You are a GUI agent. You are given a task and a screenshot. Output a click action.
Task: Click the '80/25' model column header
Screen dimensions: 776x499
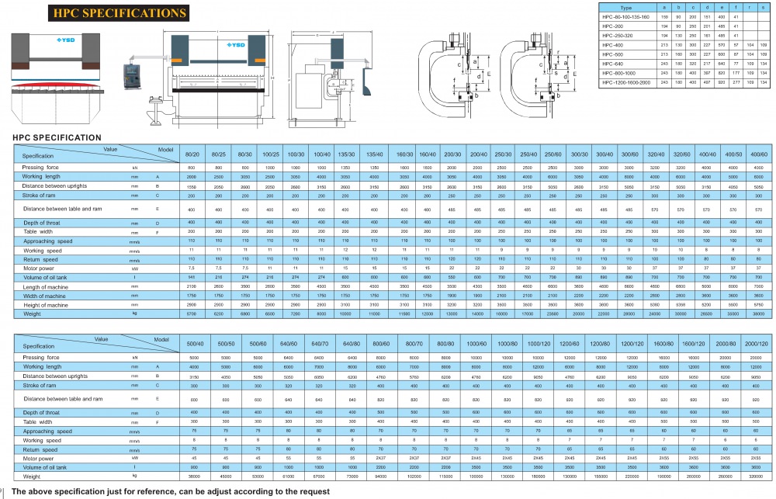click(x=219, y=154)
